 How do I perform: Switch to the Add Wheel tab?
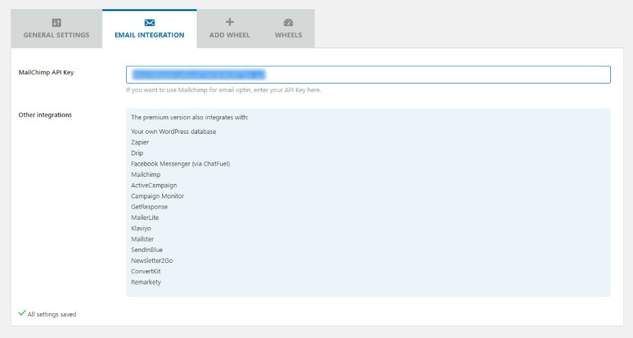tap(230, 29)
